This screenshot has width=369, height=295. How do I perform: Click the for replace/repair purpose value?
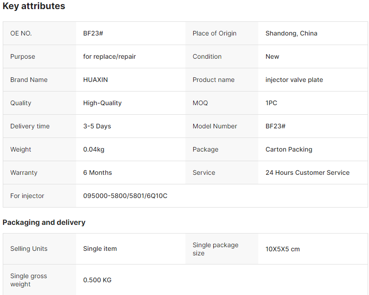click(109, 57)
